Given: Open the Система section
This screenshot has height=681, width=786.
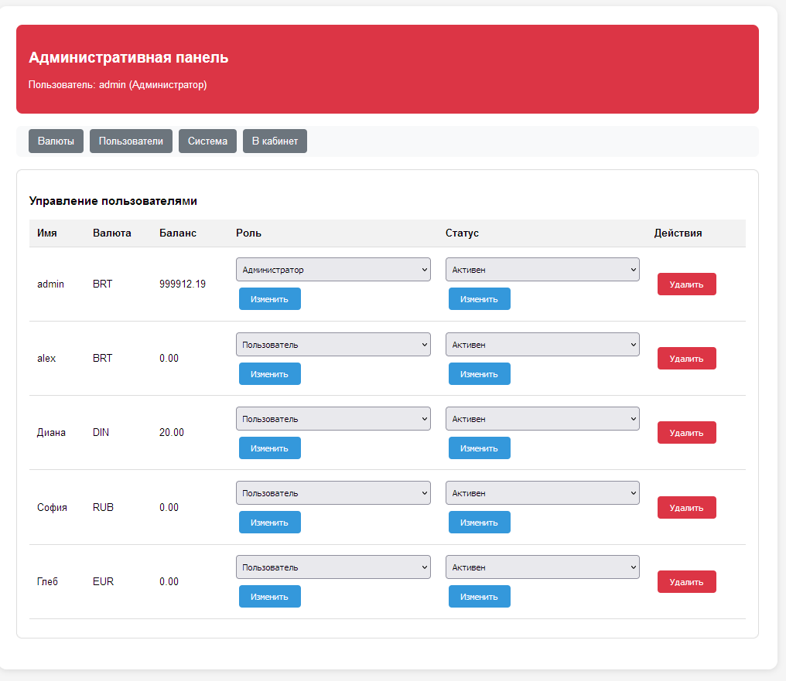Looking at the screenshot, I should [207, 141].
